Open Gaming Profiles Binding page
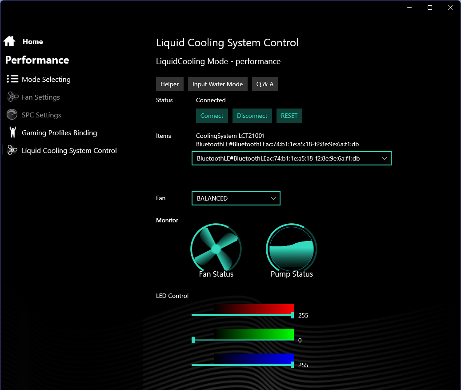This screenshot has height=390, width=461. pos(60,133)
